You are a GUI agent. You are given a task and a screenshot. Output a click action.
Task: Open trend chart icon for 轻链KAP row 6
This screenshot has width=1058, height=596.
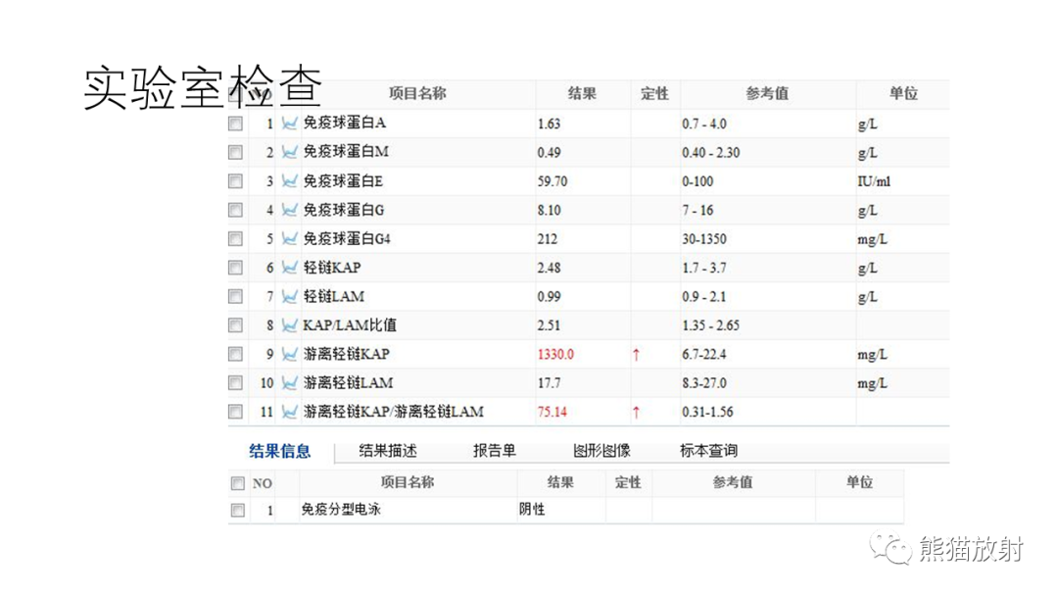[289, 268]
